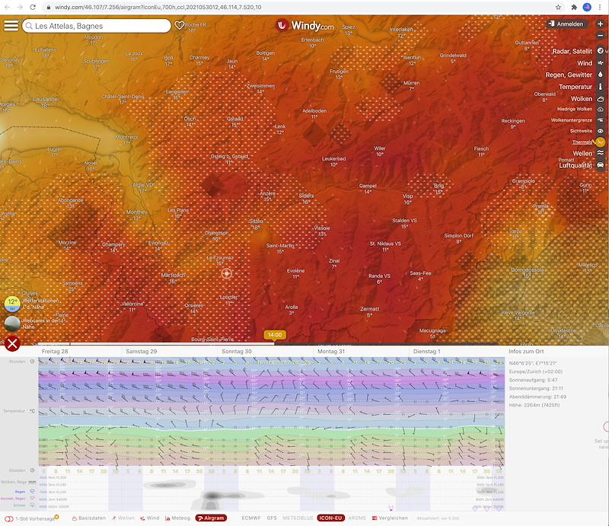Select the Wolken cloud layer icon
The width and height of the screenshot is (609, 526).
601,99
